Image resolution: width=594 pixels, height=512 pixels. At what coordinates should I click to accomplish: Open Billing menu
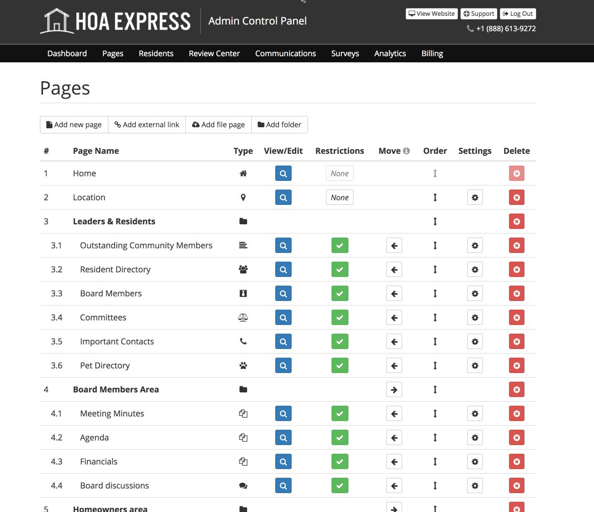tap(432, 53)
